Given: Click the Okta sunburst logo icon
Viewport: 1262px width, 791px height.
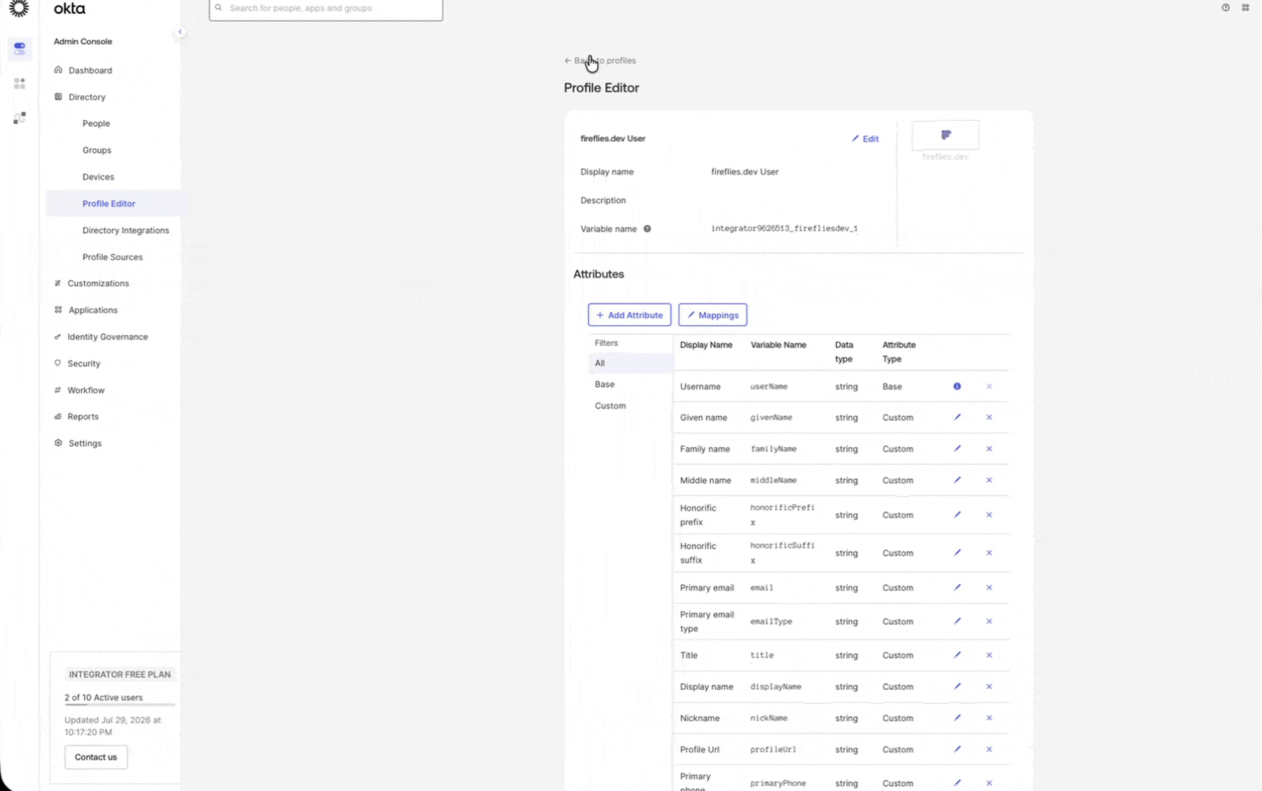Looking at the screenshot, I should tap(19, 8).
